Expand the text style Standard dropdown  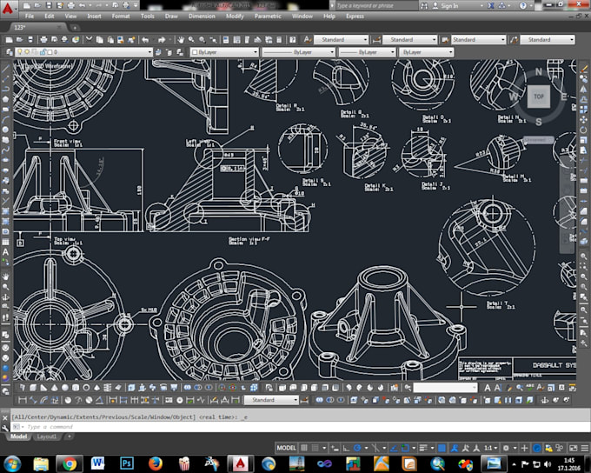(x=342, y=39)
